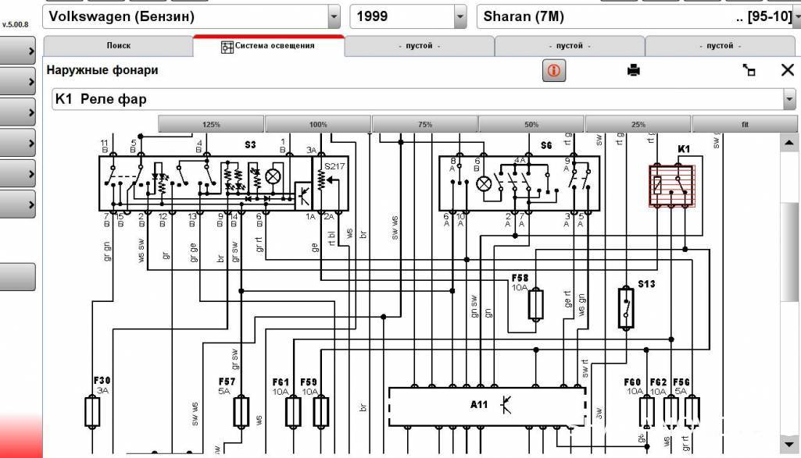
Task: Click the orange info icon button
Action: click(554, 70)
